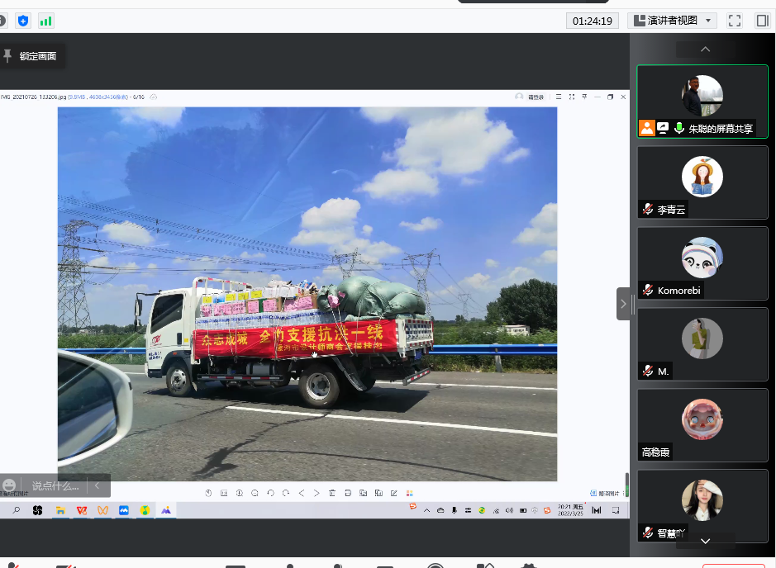Screen dimensions: 776x568
Task: Click the 20:21 date and time clock
Action: (570, 510)
